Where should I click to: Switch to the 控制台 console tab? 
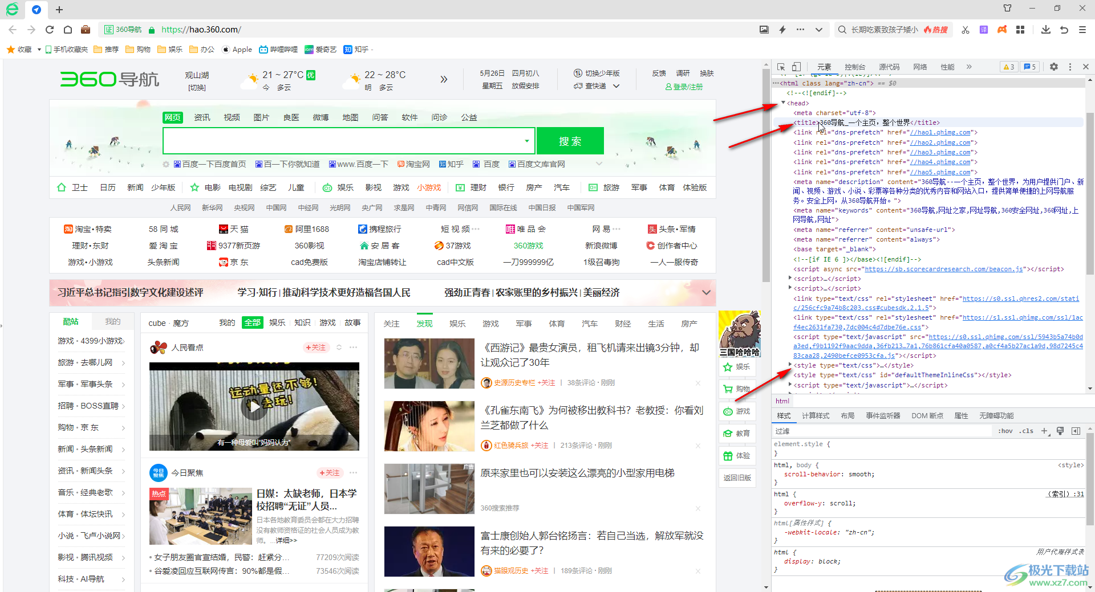[x=855, y=67]
